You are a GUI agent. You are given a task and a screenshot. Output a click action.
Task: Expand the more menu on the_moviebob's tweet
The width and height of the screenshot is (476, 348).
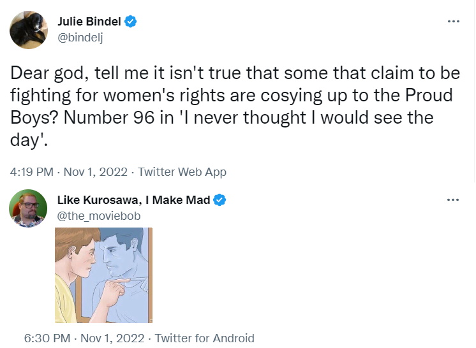click(453, 200)
